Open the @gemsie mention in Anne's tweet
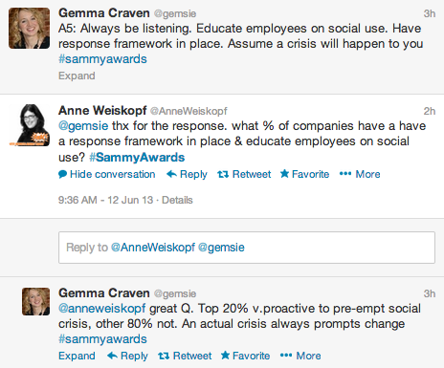 click(83, 126)
